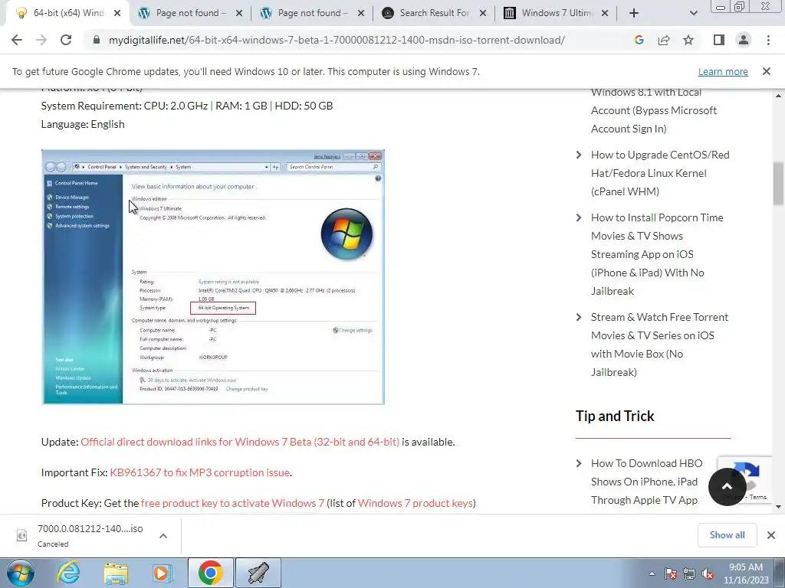Open the network tray icon
Image resolution: width=785 pixels, height=588 pixels.
pyautogui.click(x=689, y=574)
